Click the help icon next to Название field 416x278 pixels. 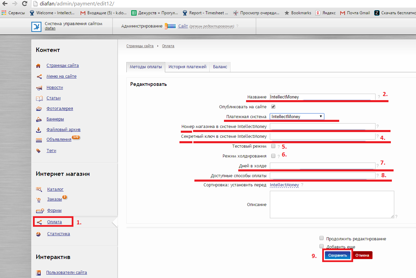coord(379,97)
